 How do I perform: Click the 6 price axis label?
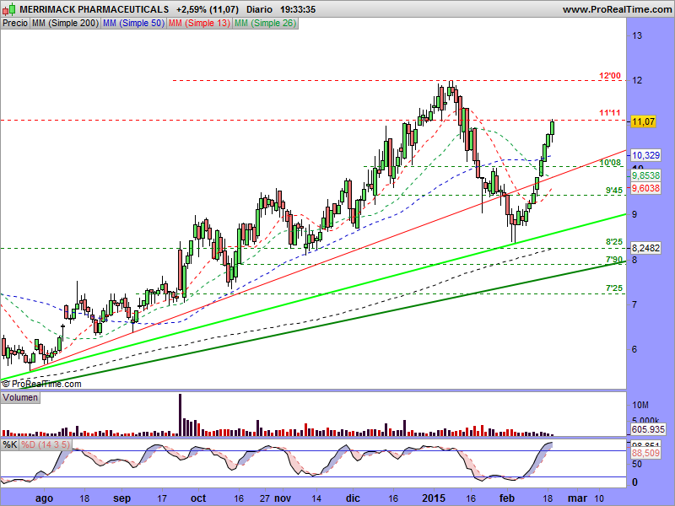pos(634,349)
